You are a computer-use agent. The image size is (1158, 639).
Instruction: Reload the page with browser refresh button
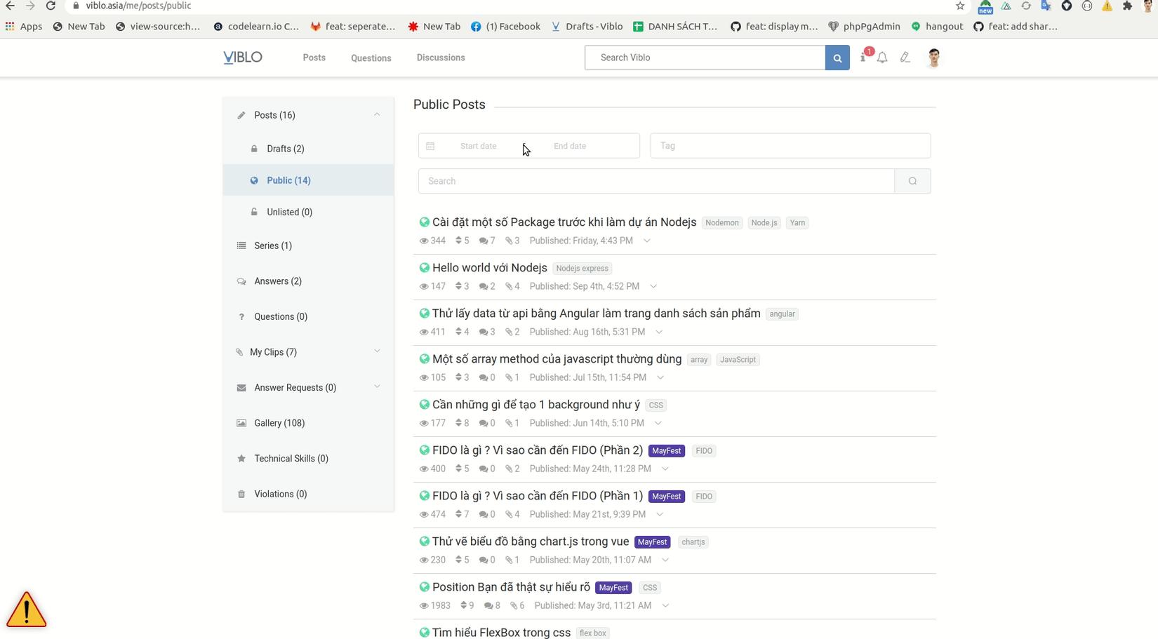tap(51, 6)
